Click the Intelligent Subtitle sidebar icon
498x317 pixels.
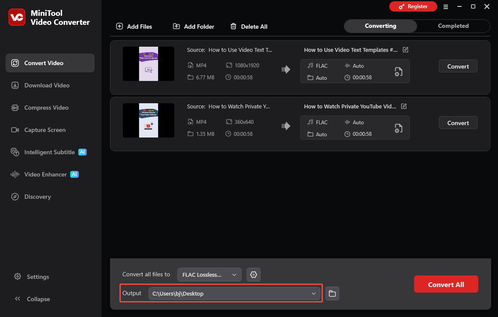[15, 152]
